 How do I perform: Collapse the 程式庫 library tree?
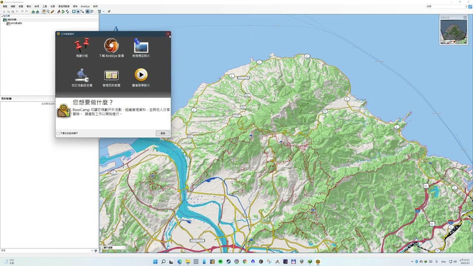pyautogui.click(x=2, y=16)
